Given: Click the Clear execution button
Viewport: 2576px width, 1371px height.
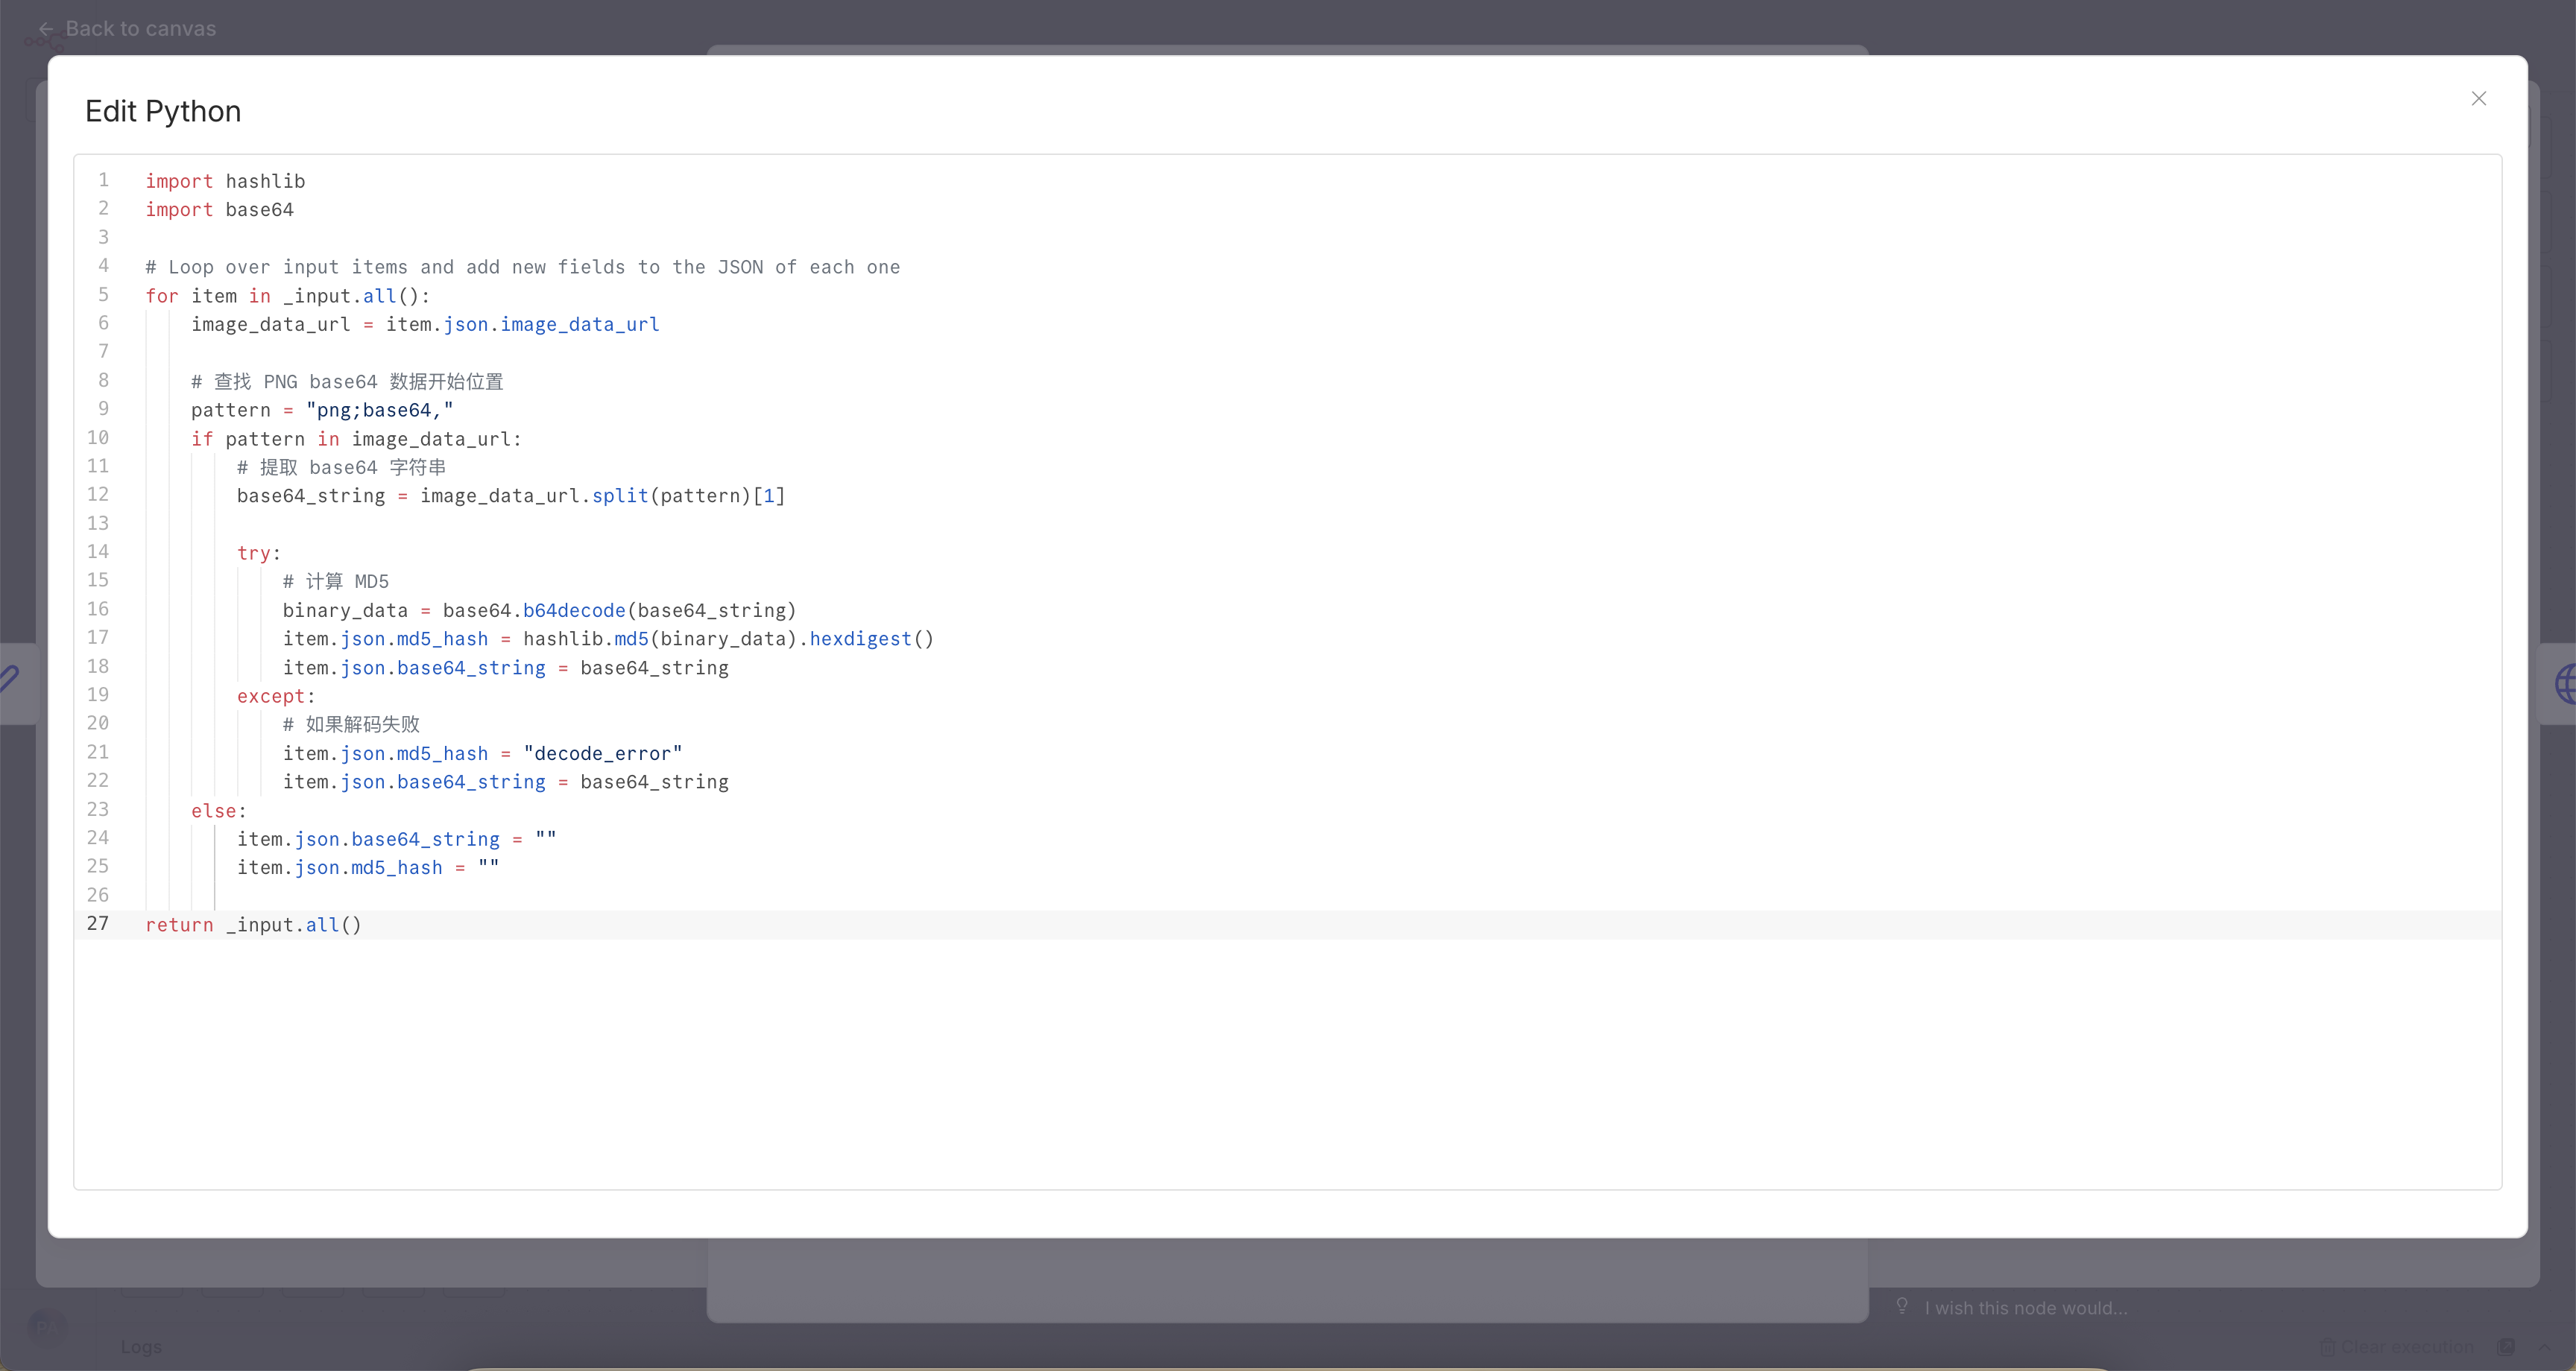Looking at the screenshot, I should (x=2398, y=1347).
